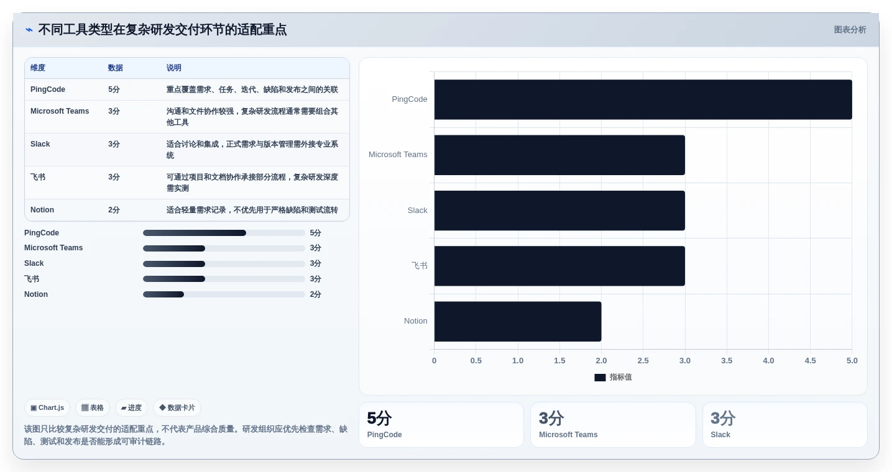This screenshot has width=892, height=472.
Task: Click the 图表分析 label in the header
Action: point(850,30)
